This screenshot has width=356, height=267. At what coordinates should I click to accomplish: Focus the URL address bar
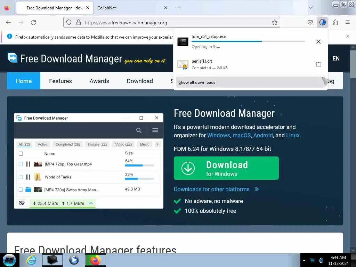coord(171,23)
